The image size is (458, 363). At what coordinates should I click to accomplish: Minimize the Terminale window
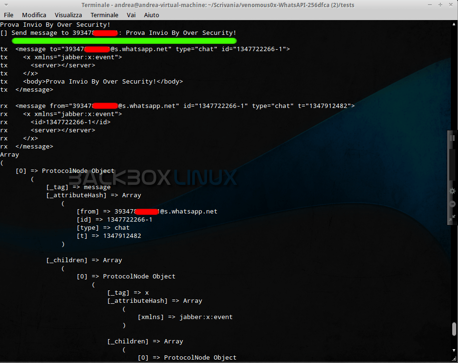(430, 5)
